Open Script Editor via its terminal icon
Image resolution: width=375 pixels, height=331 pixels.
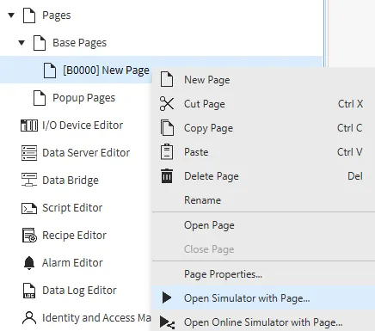point(29,208)
